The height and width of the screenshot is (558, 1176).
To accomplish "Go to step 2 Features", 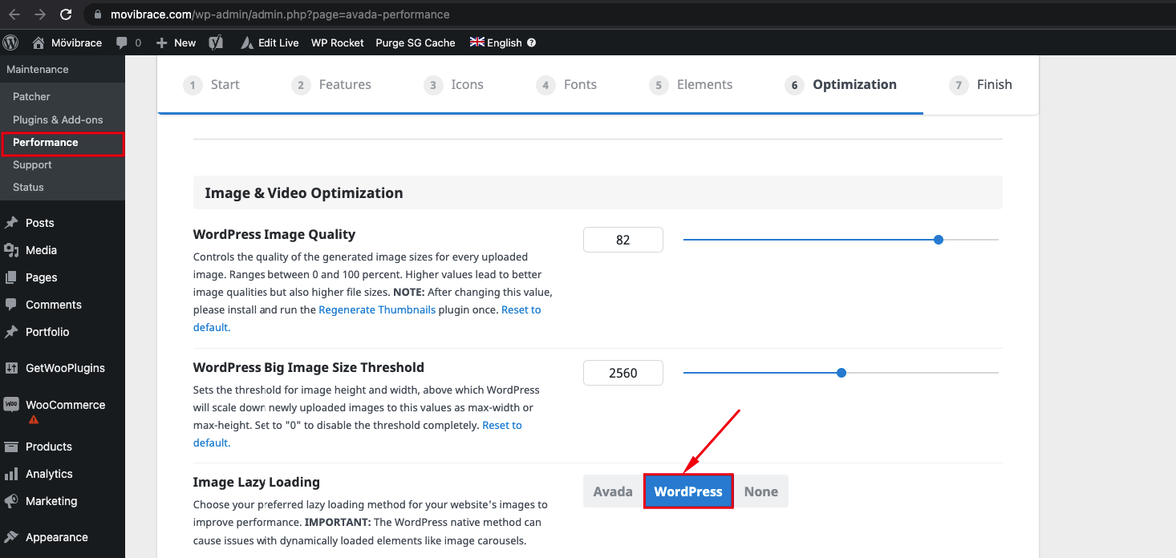I will pyautogui.click(x=331, y=85).
